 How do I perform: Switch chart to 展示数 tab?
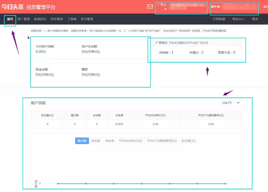pyautogui.click(x=82, y=141)
